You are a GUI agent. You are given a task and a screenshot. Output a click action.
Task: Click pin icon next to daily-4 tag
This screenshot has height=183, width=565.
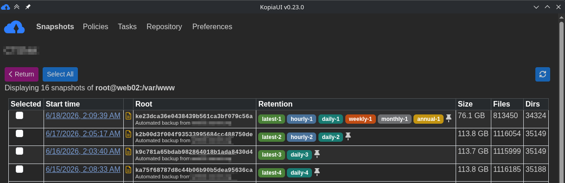[x=317, y=172]
